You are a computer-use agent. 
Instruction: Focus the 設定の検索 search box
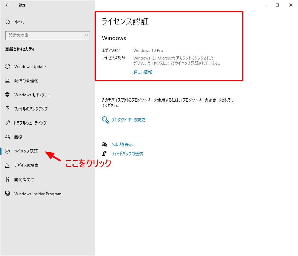(48, 35)
